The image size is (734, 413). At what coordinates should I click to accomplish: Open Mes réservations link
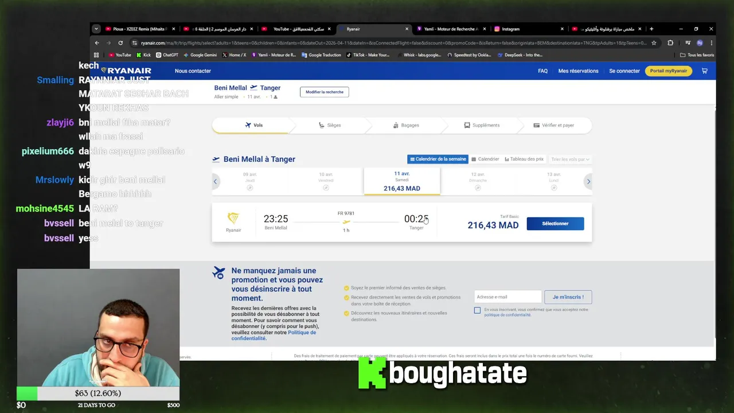click(578, 71)
